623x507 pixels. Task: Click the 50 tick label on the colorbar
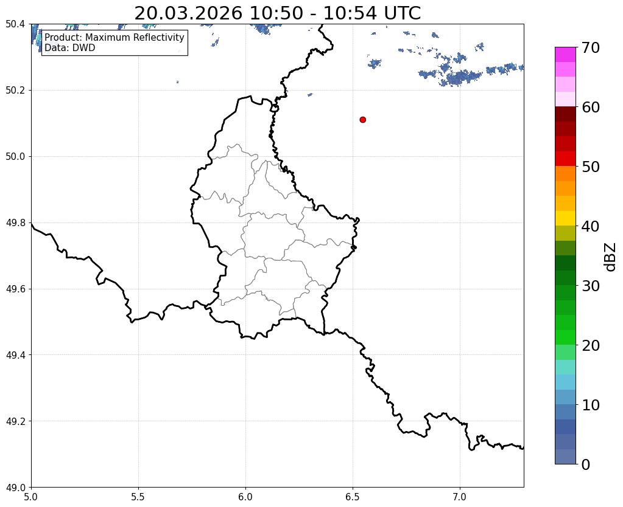click(591, 167)
